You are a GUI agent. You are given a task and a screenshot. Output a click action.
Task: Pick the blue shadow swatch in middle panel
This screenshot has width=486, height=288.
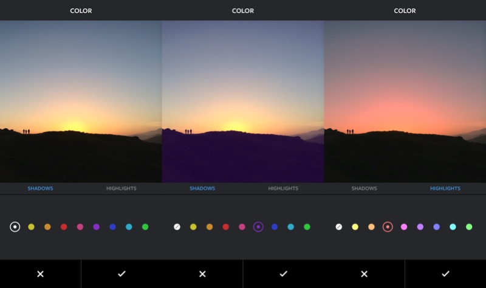pyautogui.click(x=275, y=227)
